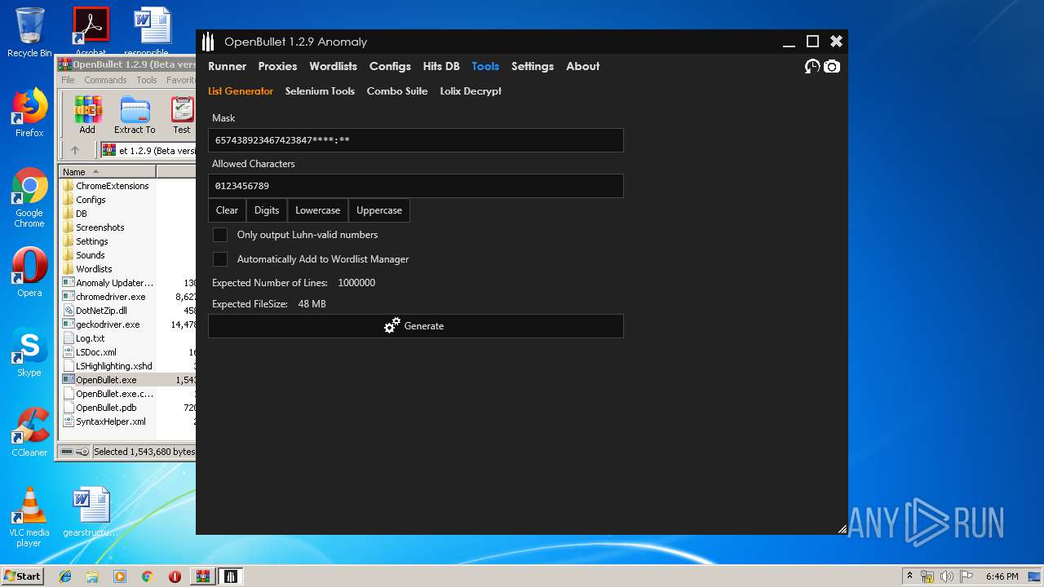Image resolution: width=1044 pixels, height=587 pixels.
Task: Click the Add button in WinRAR toolbar
Action: 87,114
